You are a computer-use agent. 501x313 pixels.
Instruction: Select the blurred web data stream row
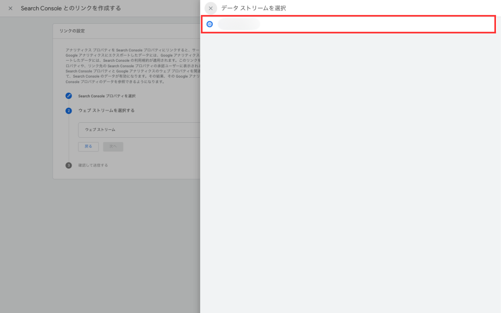349,24
